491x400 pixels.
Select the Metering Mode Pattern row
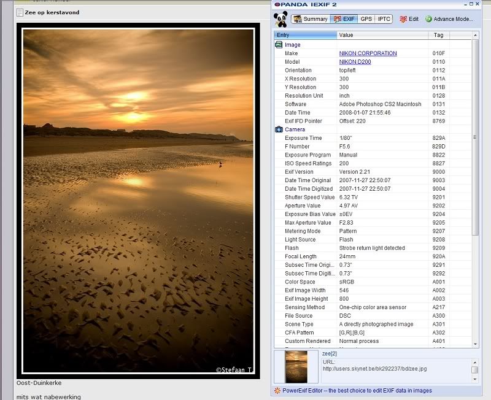click(373, 231)
